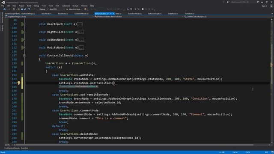Open the File menu
This screenshot has width=274, height=154.
(x=3, y=6)
